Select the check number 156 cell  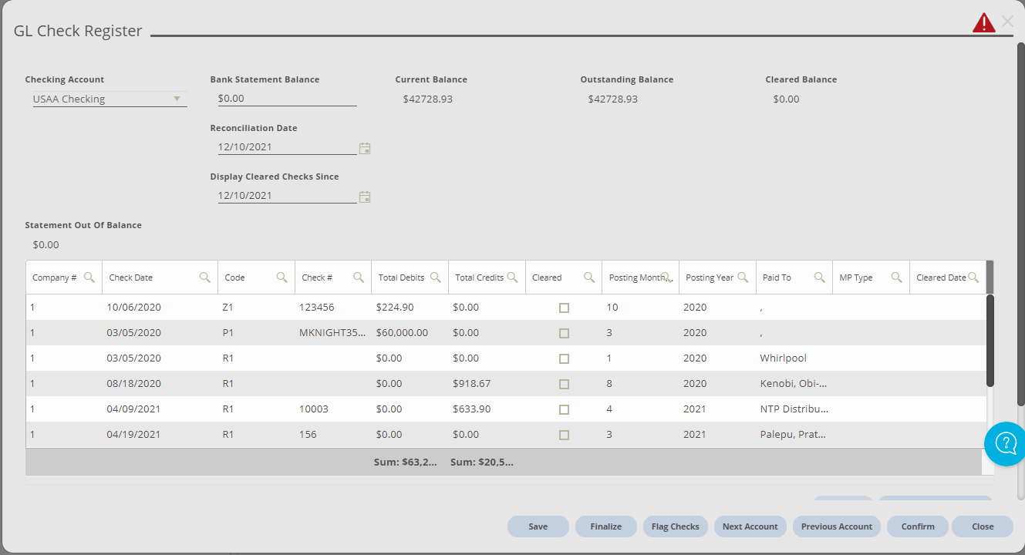pos(333,434)
